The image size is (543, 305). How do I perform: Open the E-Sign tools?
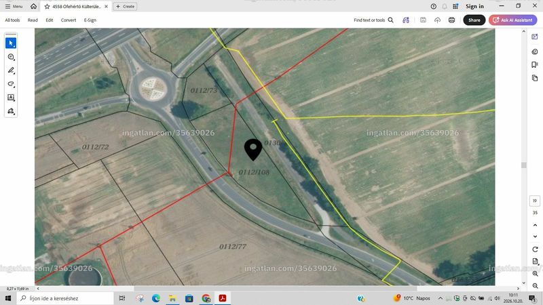90,20
